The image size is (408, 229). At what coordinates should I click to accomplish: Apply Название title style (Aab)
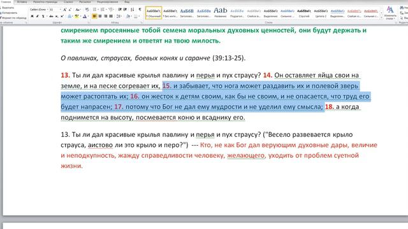(x=221, y=13)
